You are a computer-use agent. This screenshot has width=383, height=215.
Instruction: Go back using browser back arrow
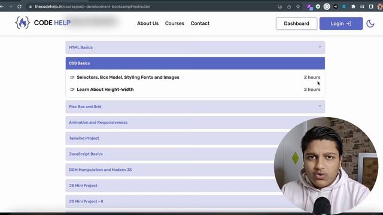(2, 7)
